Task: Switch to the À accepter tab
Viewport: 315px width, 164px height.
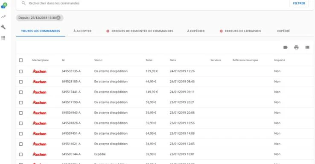Action: [x=82, y=31]
